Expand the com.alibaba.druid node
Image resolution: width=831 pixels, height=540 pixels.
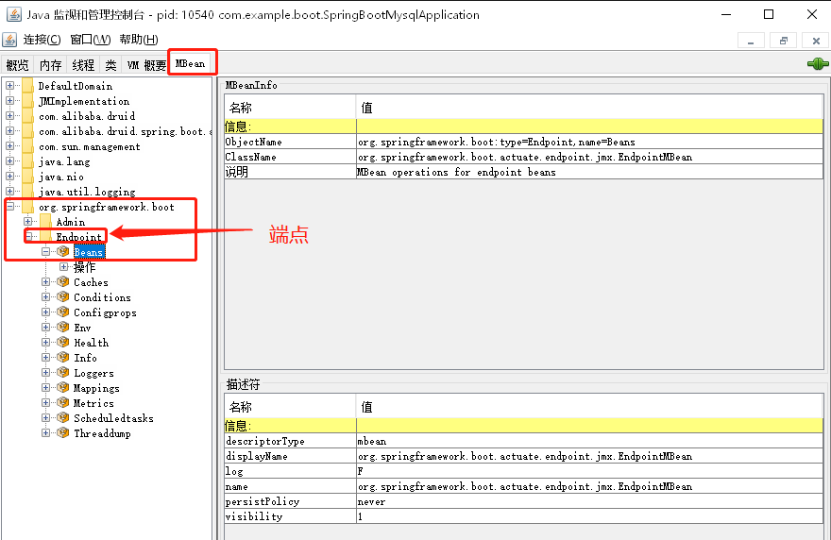[10, 115]
